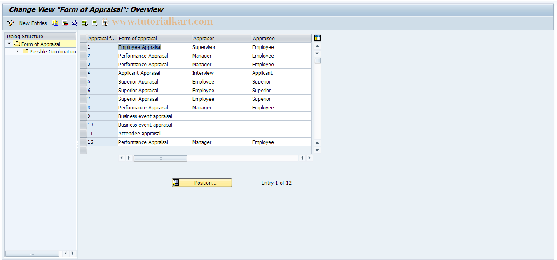
Task: Select row 9 with row selector
Action: click(83, 116)
